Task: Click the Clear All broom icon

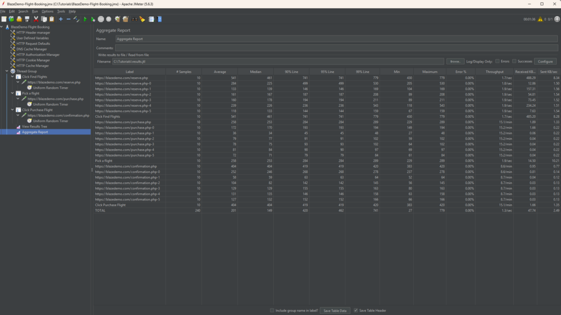Action: [125, 19]
